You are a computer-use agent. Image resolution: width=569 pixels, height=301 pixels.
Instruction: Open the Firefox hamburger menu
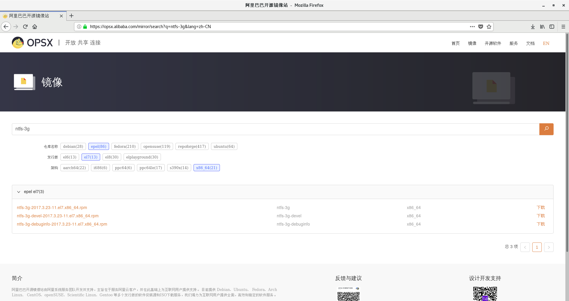tap(563, 27)
